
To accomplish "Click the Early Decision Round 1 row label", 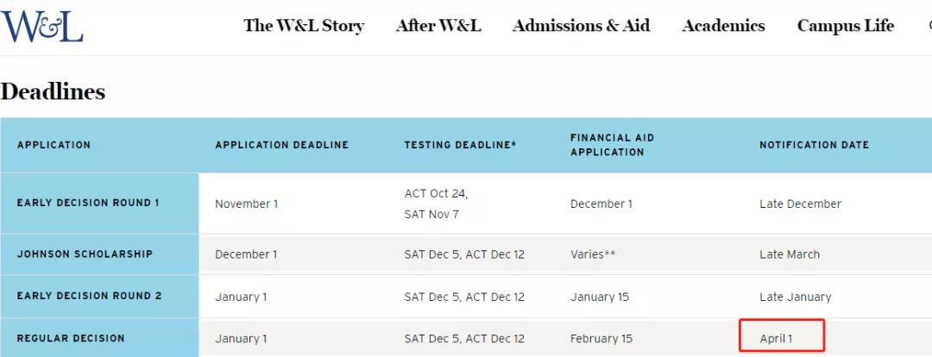I will coord(88,204).
